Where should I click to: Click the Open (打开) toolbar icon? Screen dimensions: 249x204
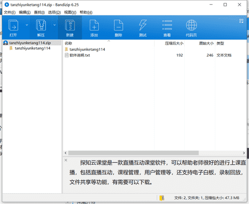click(x=13, y=25)
